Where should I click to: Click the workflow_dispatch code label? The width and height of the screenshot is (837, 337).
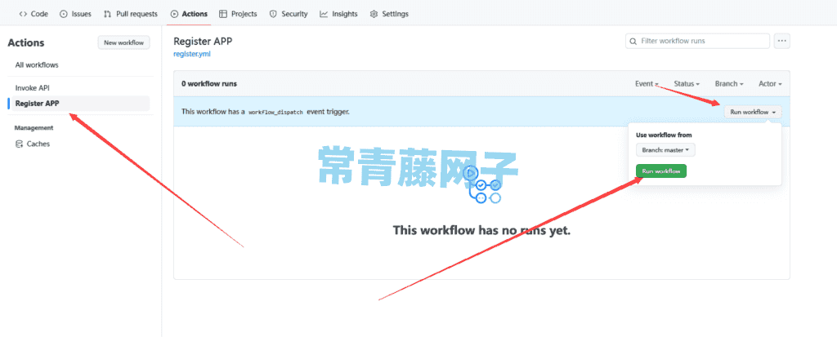pos(275,112)
